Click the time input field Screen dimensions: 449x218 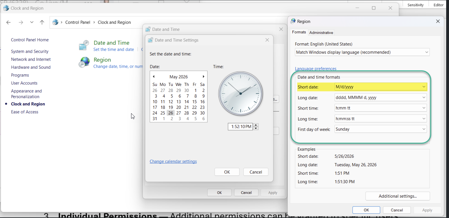[240, 127]
